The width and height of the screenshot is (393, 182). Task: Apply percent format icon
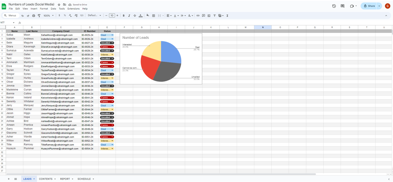(x=65, y=16)
